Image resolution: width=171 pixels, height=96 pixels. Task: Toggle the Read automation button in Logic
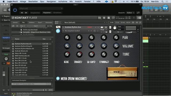(x=6, y=54)
